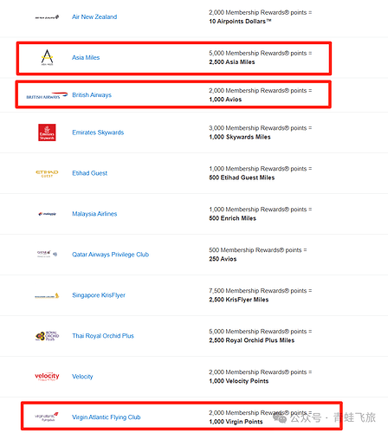Image resolution: width=388 pixels, height=433 pixels.
Task: Select the Etihad Guest link
Action: 89,173
